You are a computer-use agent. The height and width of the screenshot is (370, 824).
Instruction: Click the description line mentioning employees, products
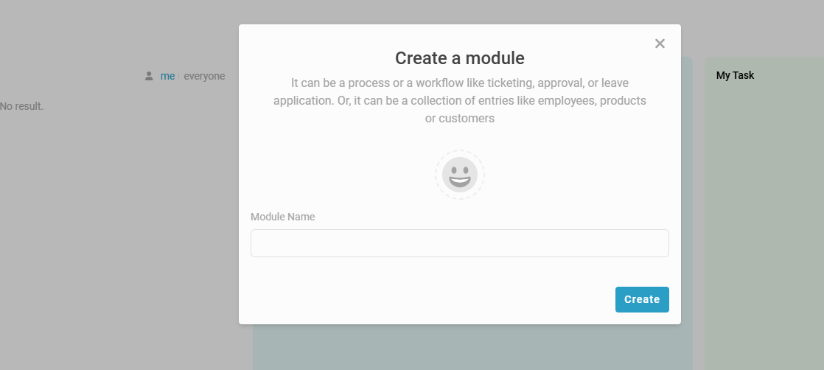[459, 100]
